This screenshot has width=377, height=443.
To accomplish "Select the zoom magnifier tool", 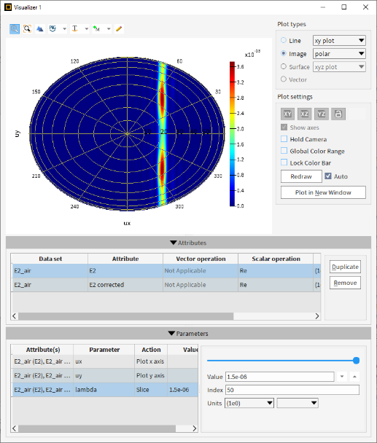I will click(x=15, y=29).
